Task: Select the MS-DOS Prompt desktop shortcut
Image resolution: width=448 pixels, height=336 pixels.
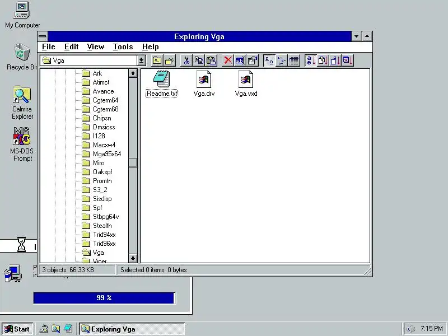Action: [22, 144]
